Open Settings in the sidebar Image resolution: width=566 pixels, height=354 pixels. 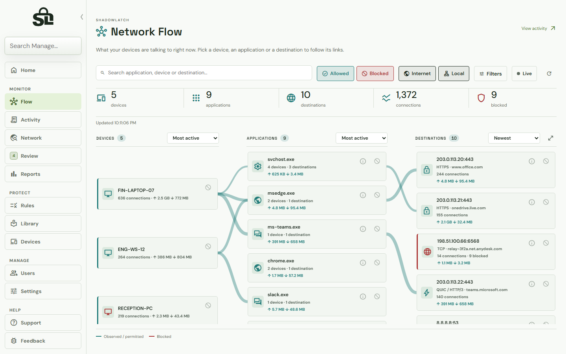click(x=43, y=291)
